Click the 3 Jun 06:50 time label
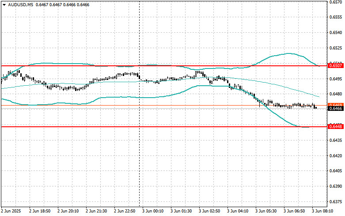345x216 pixels. tap(294, 211)
